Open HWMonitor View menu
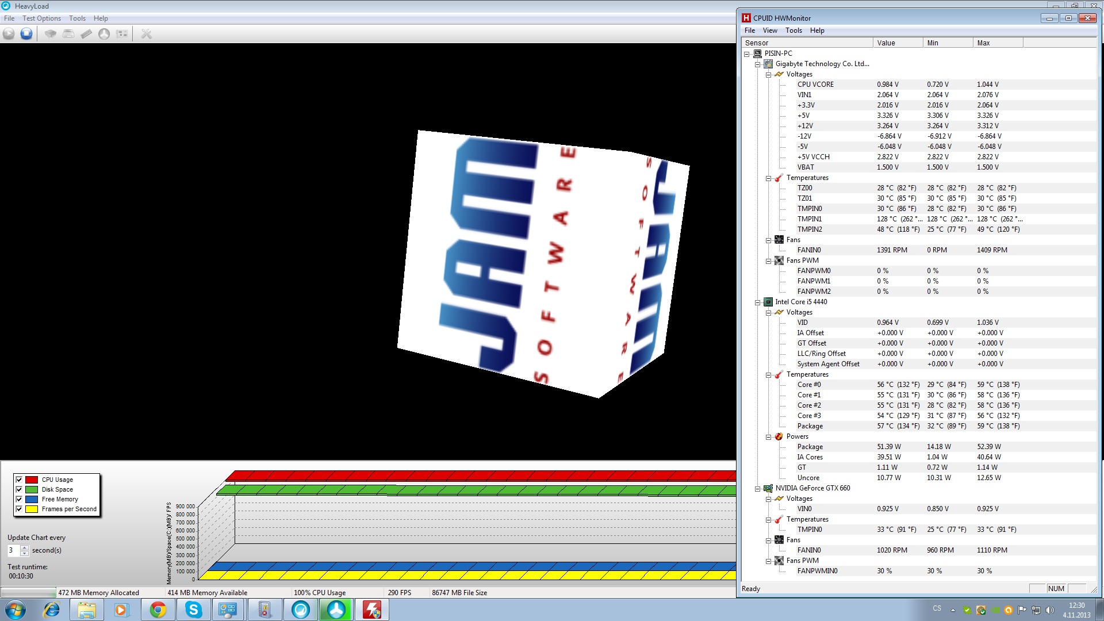Image resolution: width=1104 pixels, height=621 pixels. coord(770,30)
